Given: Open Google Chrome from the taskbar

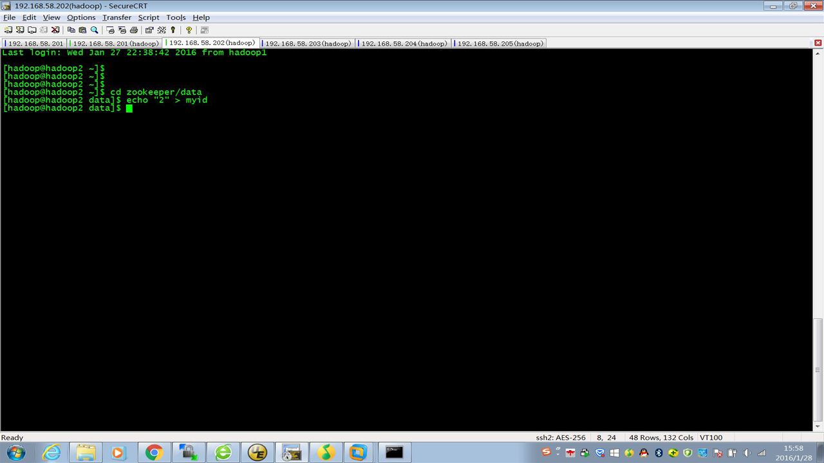Looking at the screenshot, I should click(154, 453).
